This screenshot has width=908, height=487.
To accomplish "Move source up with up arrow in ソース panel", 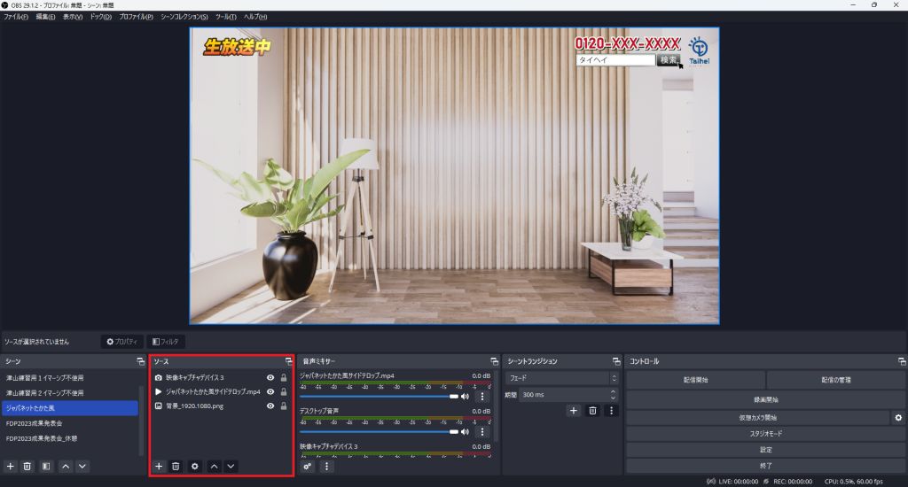I will click(215, 466).
